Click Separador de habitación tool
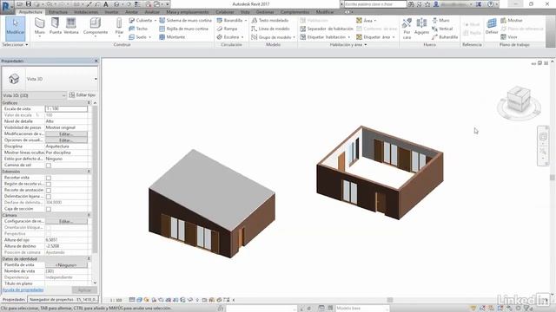Viewport: 556px width, 312px height. 327,29
